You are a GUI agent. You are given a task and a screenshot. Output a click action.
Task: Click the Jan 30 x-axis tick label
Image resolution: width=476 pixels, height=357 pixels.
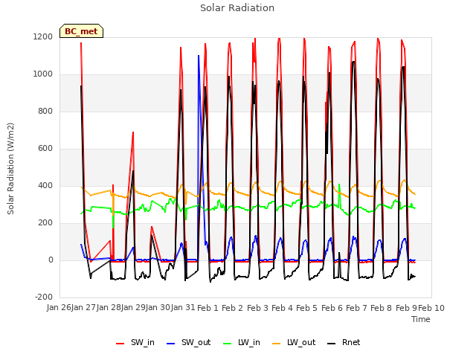tap(158, 308)
